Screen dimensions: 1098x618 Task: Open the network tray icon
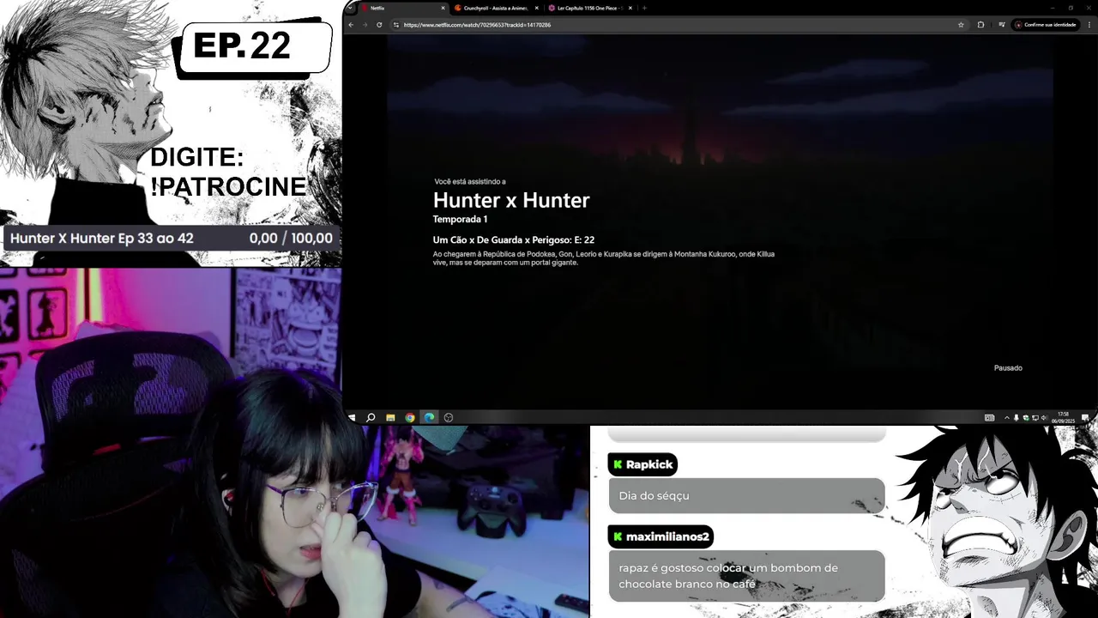point(1035,417)
